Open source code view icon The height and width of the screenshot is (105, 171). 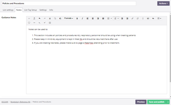[29, 19]
